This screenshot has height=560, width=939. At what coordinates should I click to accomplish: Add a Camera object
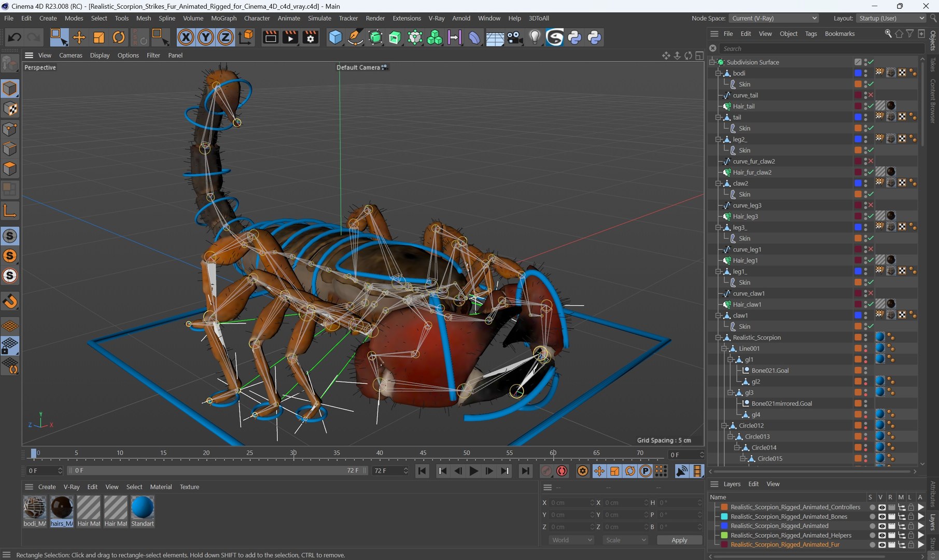click(514, 37)
